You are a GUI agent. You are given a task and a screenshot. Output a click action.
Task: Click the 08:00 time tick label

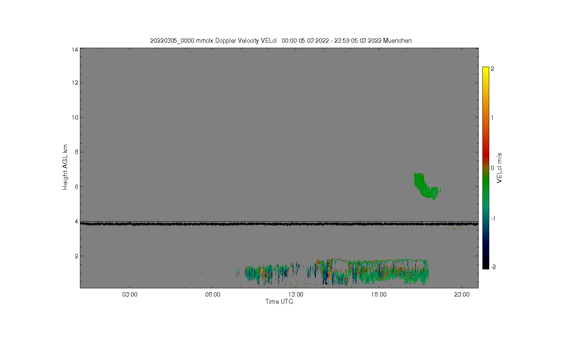point(213,295)
